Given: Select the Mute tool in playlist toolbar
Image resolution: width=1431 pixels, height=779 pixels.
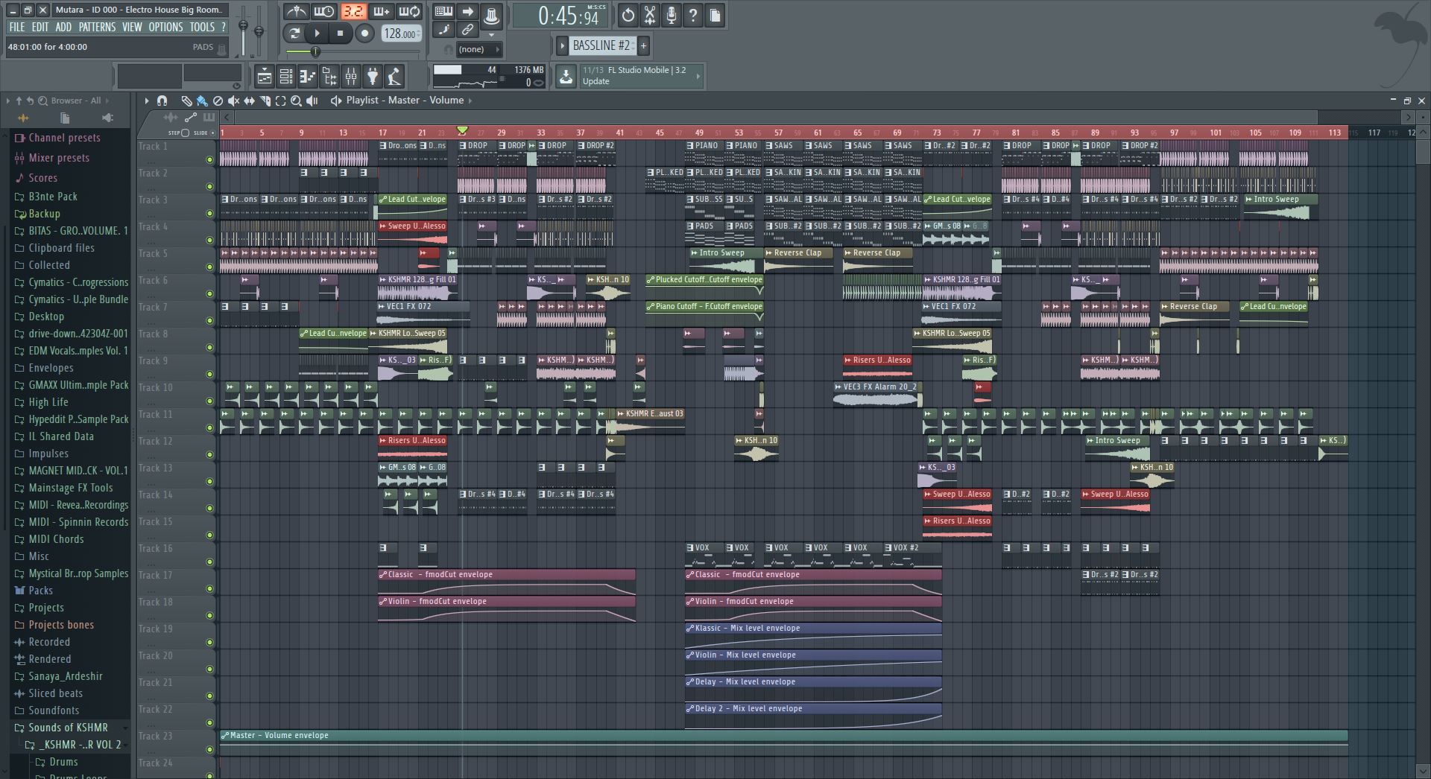Looking at the screenshot, I should click(233, 101).
